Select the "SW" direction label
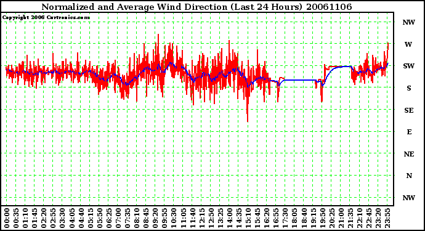Image resolution: width=425 pixels, height=231 pixels. 409,66
